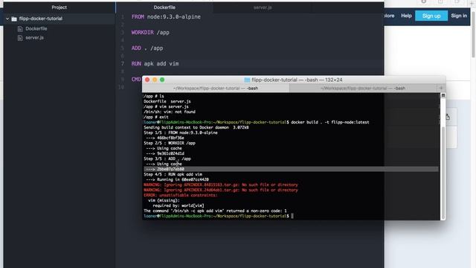Click the terminal scroll marker icon at top right
Viewport: 476px width, 268px height.
(x=443, y=96)
